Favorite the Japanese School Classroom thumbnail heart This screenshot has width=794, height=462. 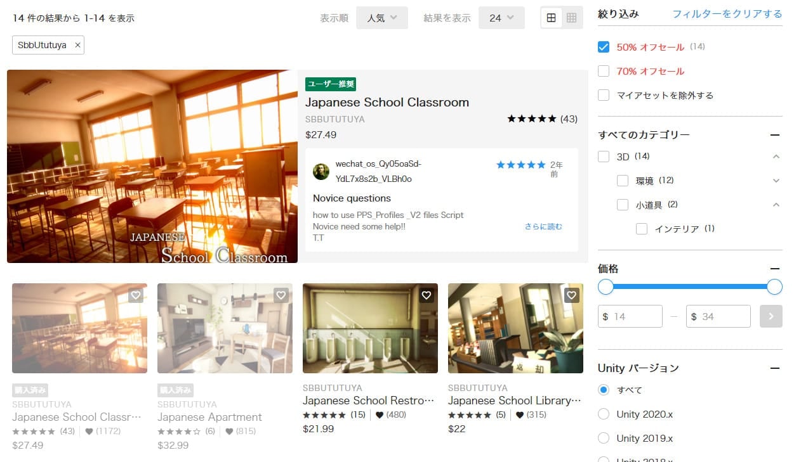click(x=135, y=295)
